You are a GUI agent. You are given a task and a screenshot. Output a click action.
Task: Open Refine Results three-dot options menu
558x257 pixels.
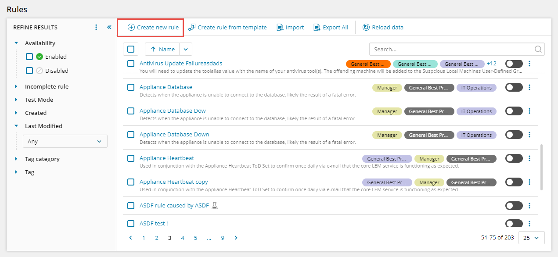(97, 27)
